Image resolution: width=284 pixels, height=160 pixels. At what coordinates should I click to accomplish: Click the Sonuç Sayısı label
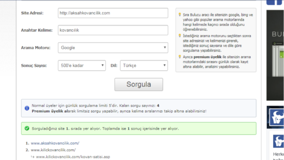(x=34, y=66)
